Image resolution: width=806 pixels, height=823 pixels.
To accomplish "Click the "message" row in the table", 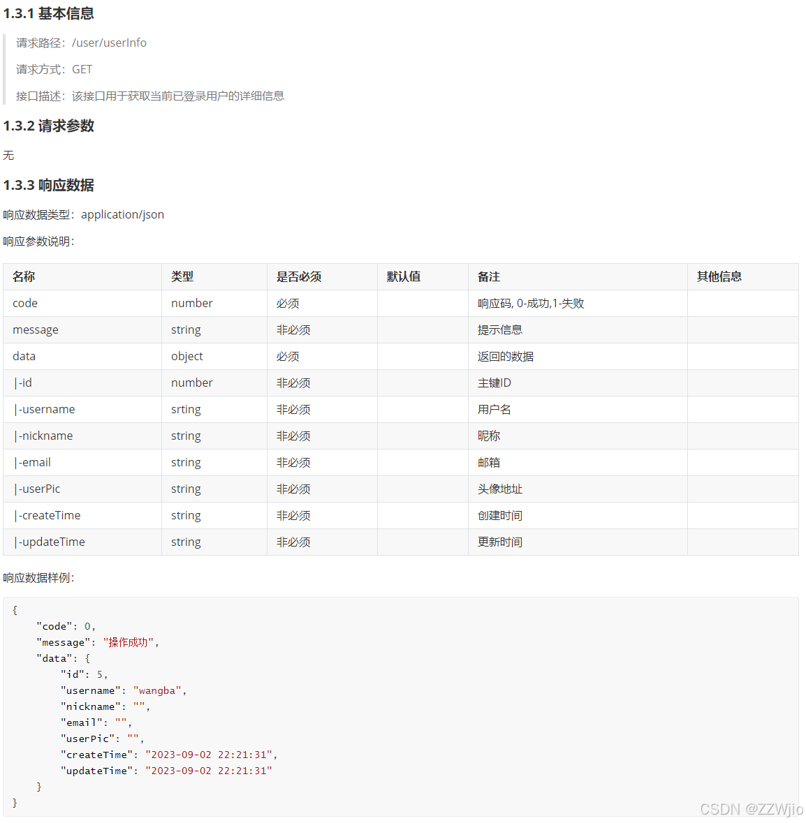I will click(x=36, y=329).
